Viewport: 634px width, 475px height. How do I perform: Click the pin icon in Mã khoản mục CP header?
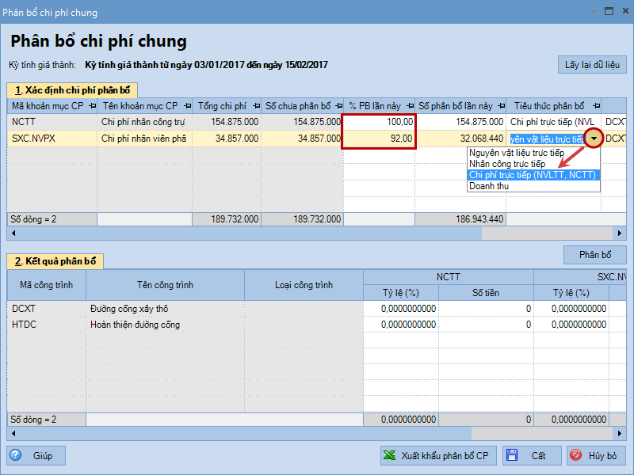tap(92, 106)
